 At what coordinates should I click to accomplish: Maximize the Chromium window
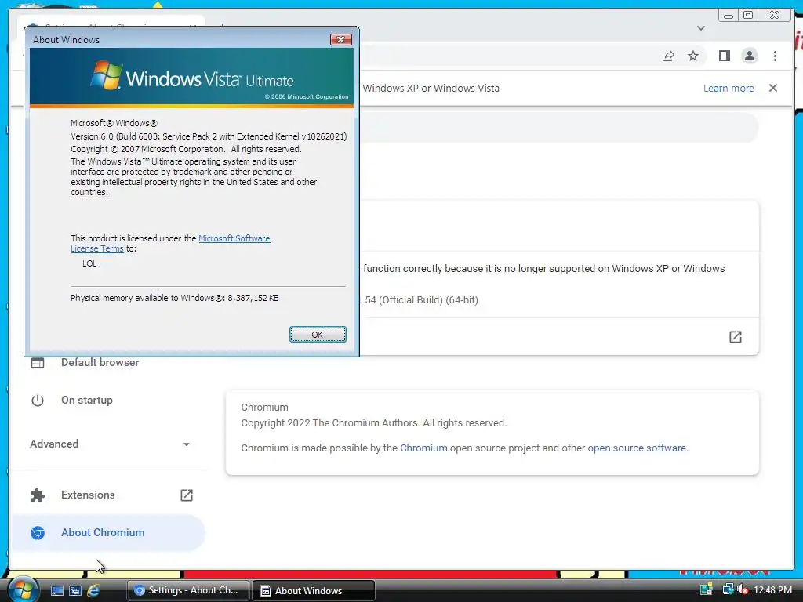pos(748,16)
